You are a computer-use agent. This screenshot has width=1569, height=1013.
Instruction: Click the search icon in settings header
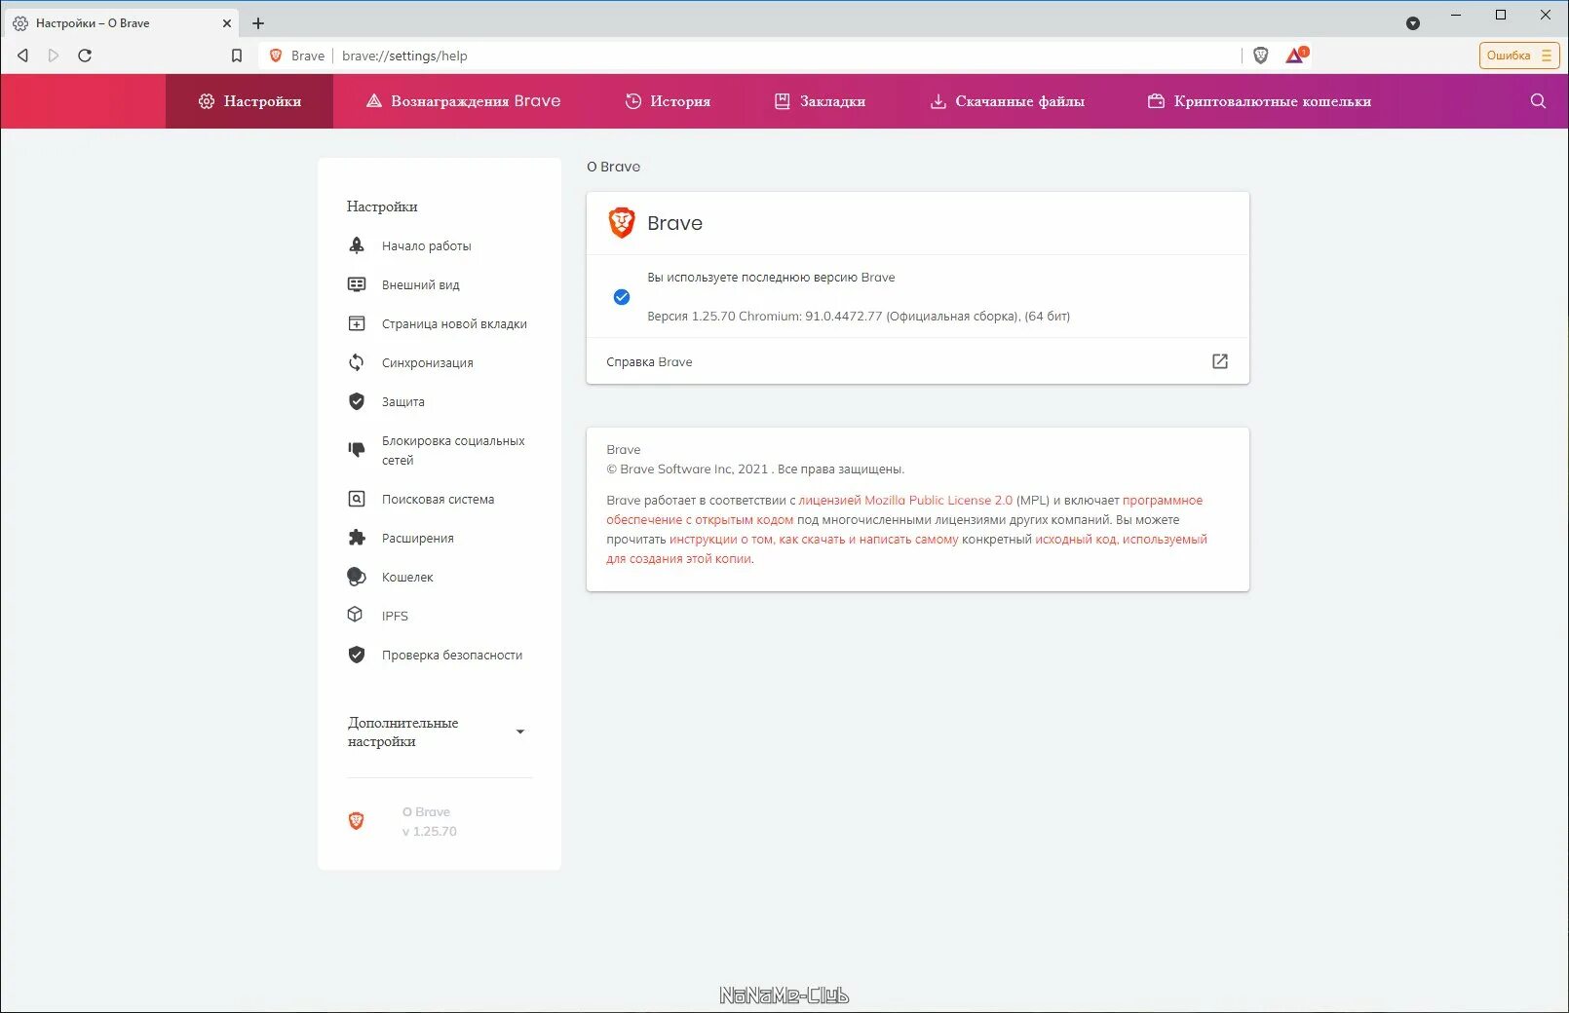(1538, 101)
